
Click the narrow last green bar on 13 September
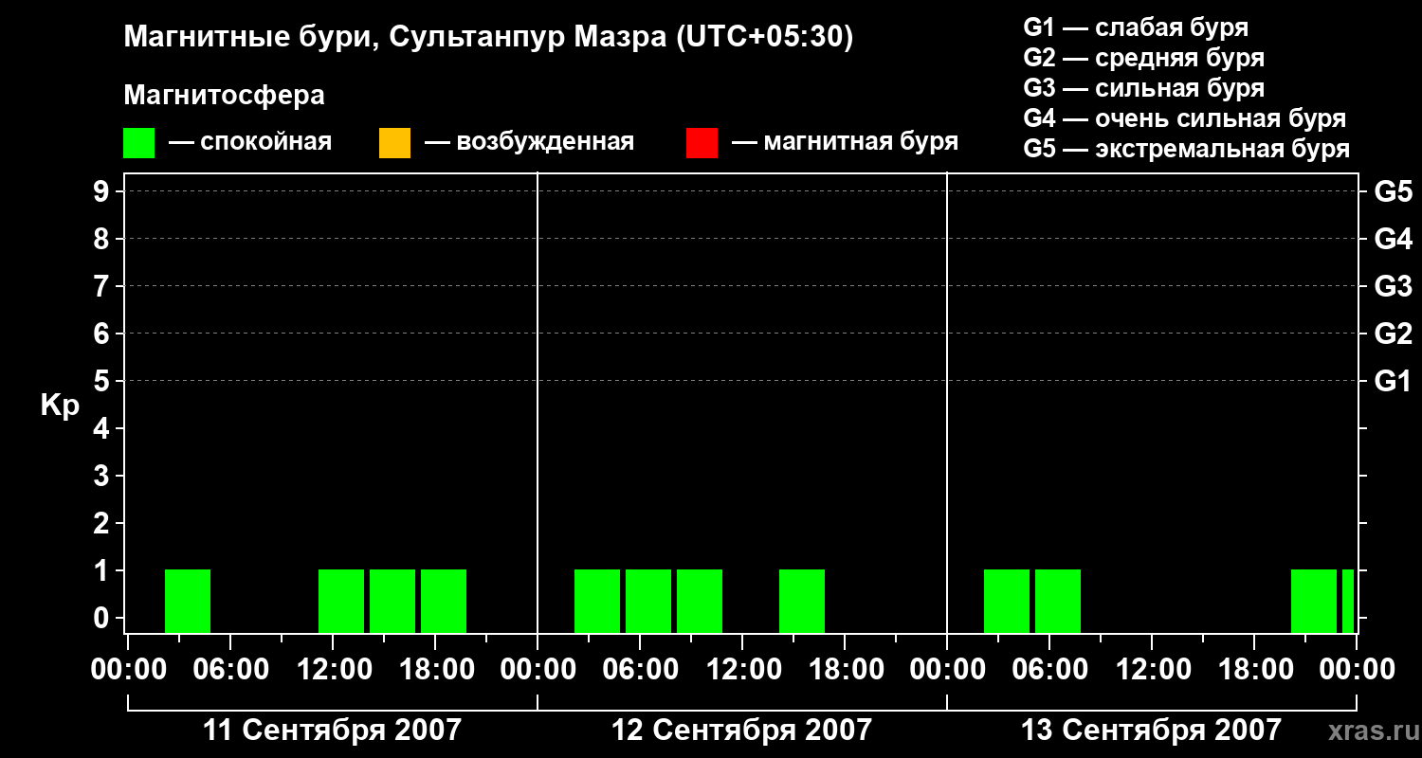tap(1348, 601)
